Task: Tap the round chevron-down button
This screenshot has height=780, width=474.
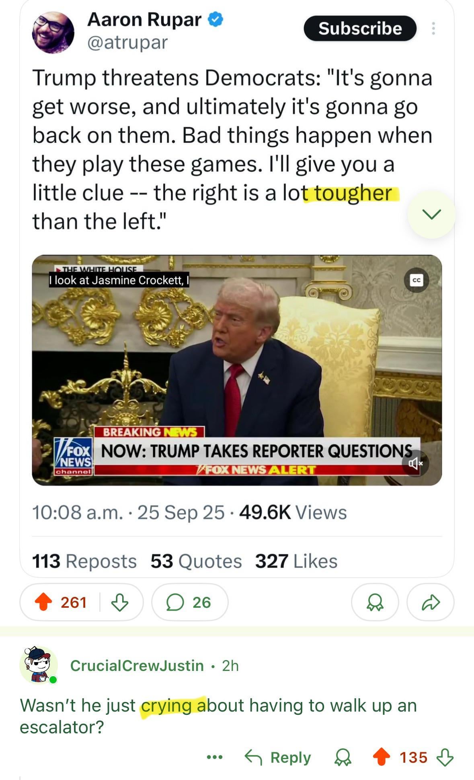Action: (432, 214)
